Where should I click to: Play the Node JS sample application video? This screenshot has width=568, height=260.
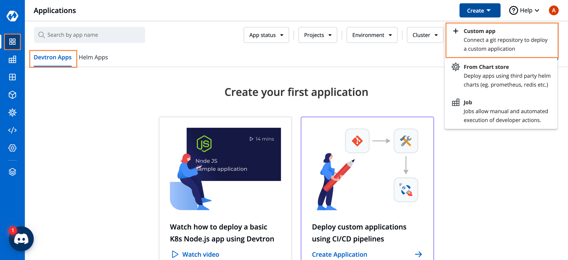[233, 154]
